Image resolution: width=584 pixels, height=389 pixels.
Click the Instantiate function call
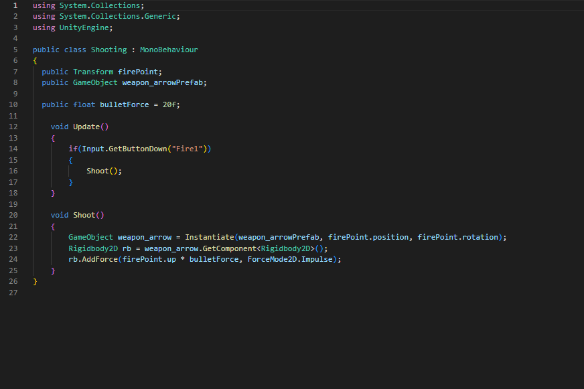209,237
